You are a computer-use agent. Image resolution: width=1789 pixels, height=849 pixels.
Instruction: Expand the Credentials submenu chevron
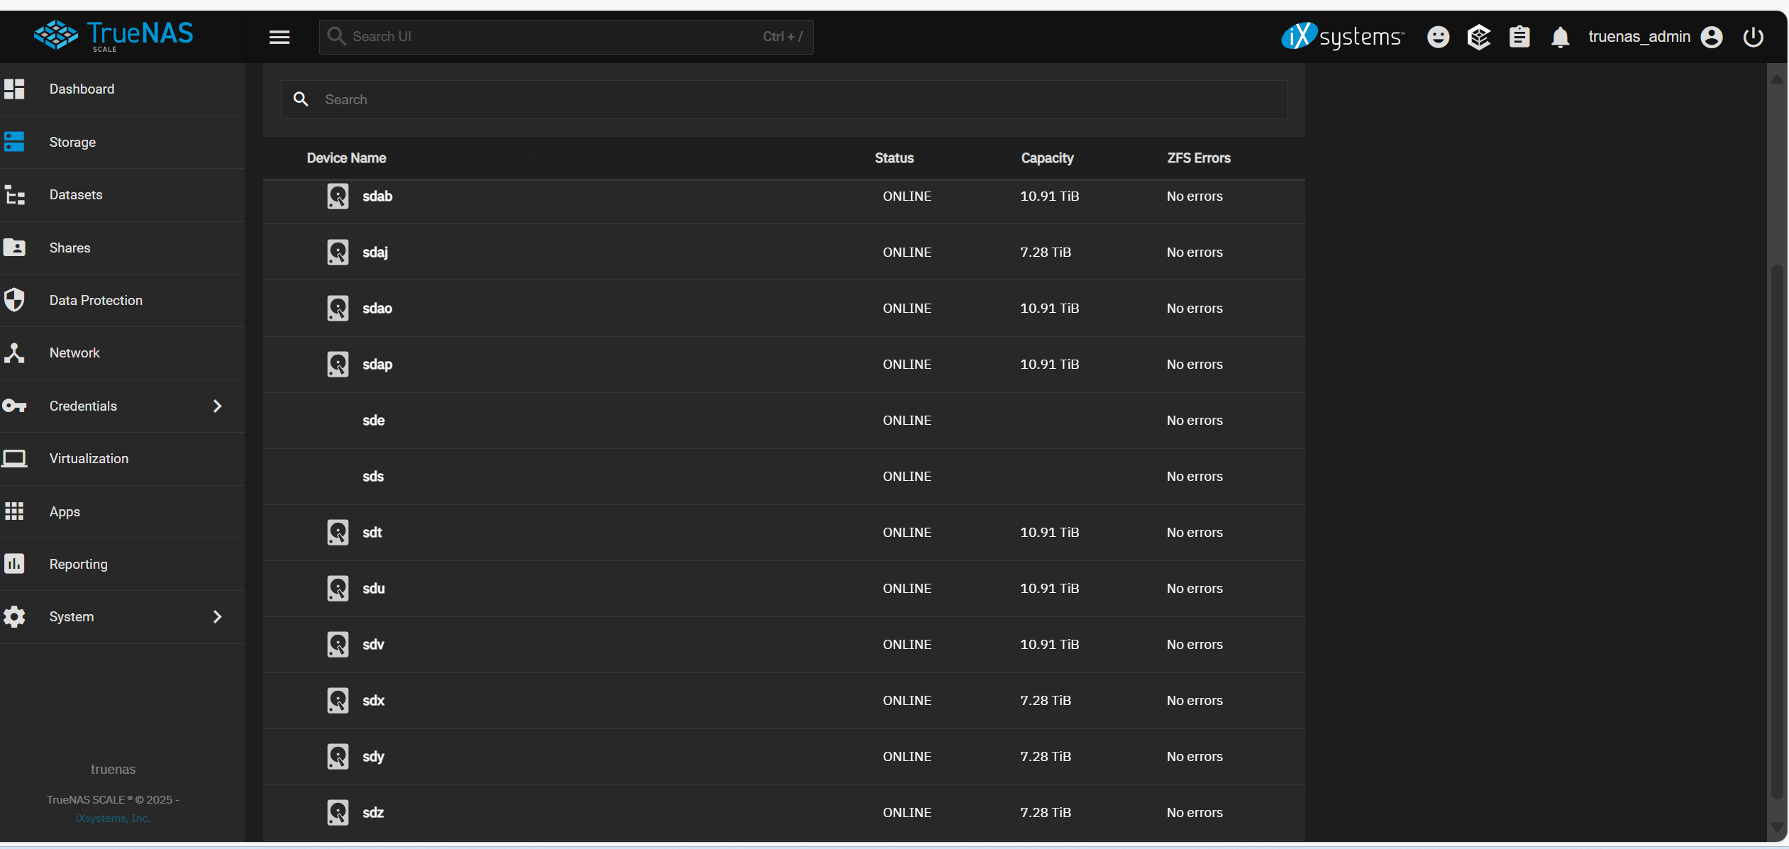click(217, 406)
